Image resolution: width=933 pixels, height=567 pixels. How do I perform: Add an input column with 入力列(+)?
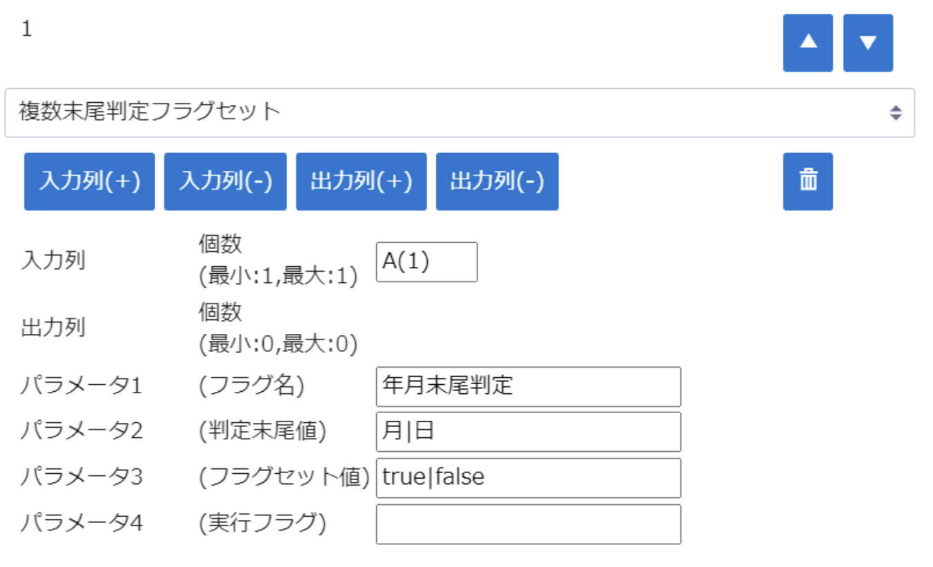click(90, 181)
